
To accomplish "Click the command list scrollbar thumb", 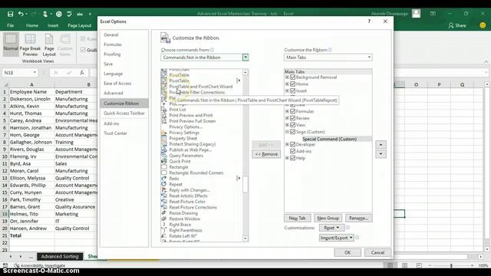I will point(245,185).
